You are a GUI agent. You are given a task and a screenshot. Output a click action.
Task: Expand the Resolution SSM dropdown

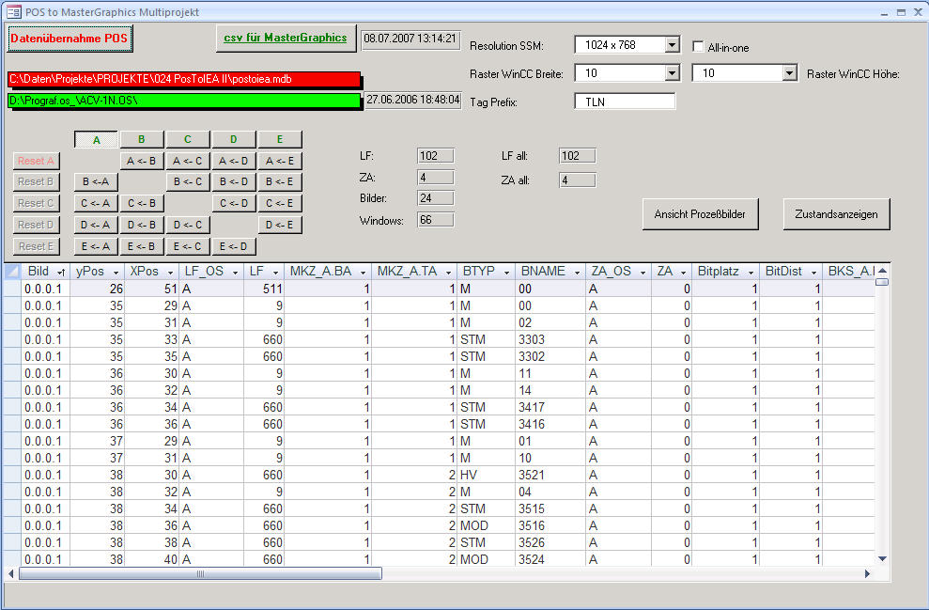click(x=671, y=45)
